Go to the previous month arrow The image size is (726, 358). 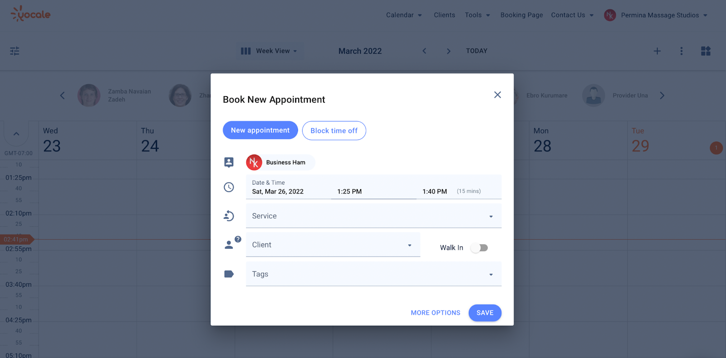424,51
